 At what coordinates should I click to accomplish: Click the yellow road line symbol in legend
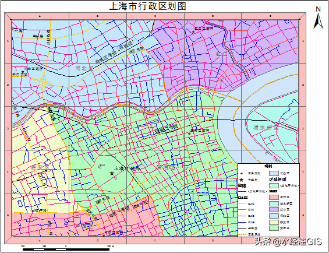click(x=242, y=203)
